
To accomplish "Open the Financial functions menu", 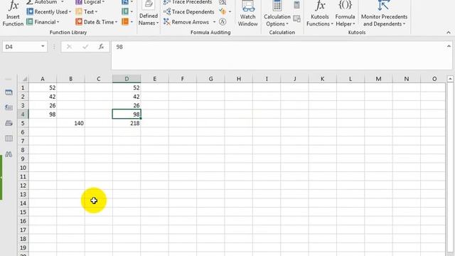I will 43,22.
